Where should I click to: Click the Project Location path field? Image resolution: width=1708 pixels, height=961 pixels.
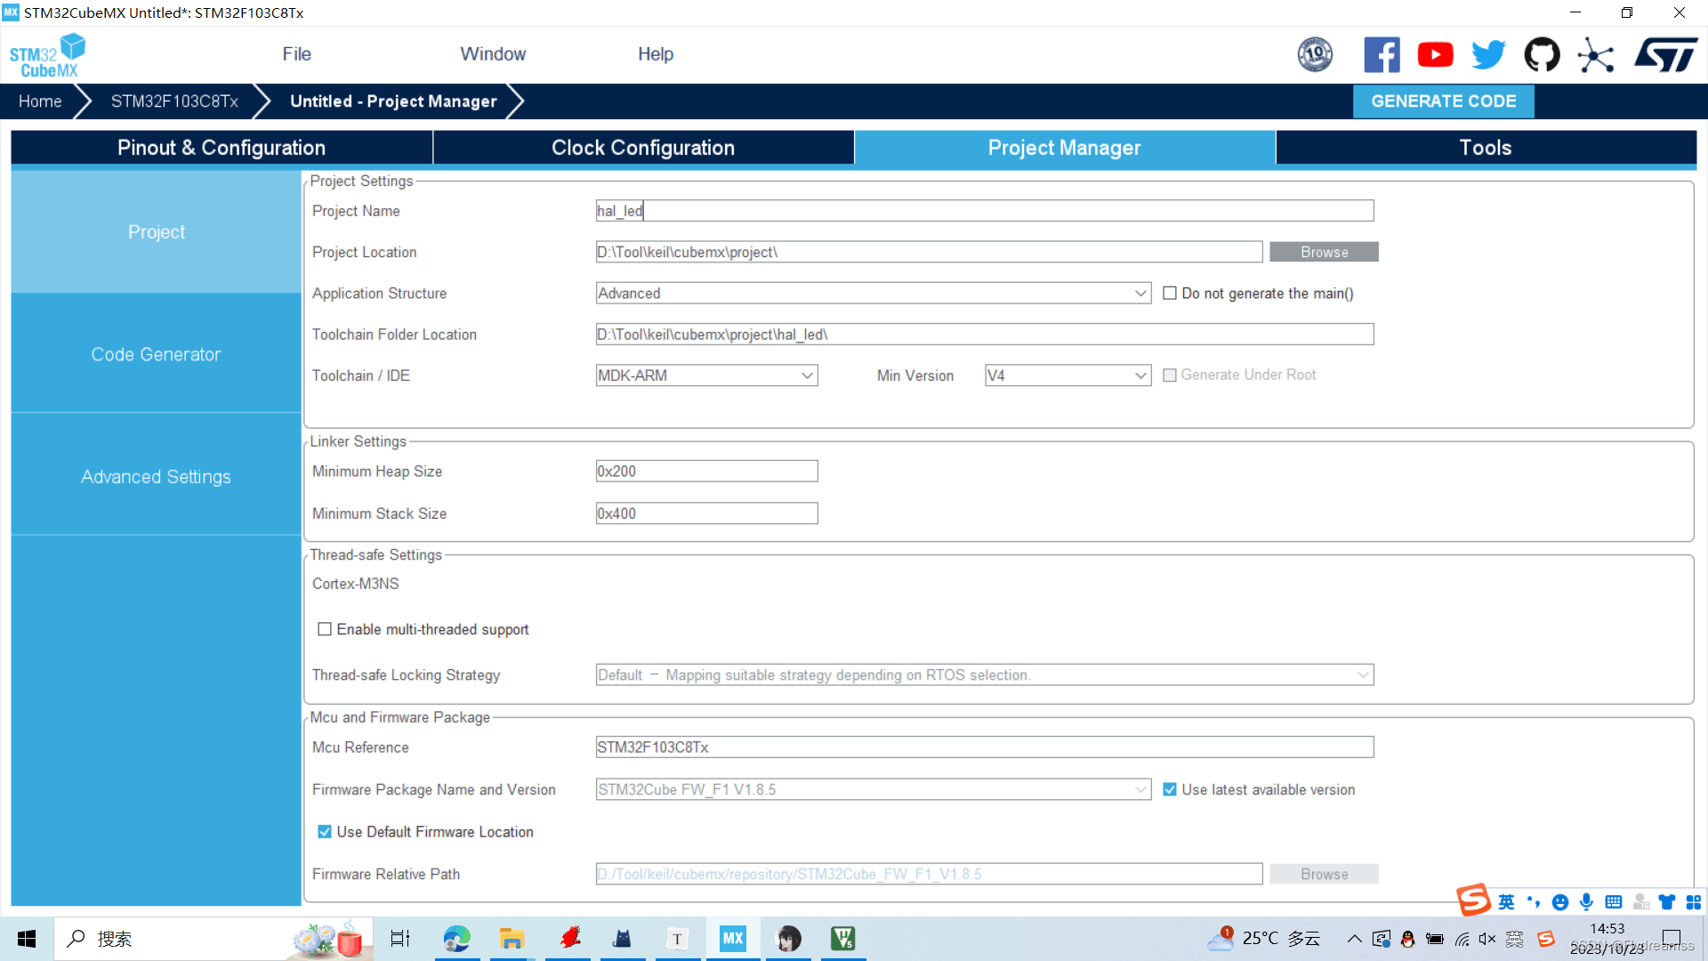point(929,252)
